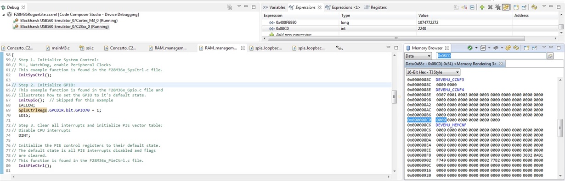Click memory chip fill icon in Memory Browser

pos(496,48)
